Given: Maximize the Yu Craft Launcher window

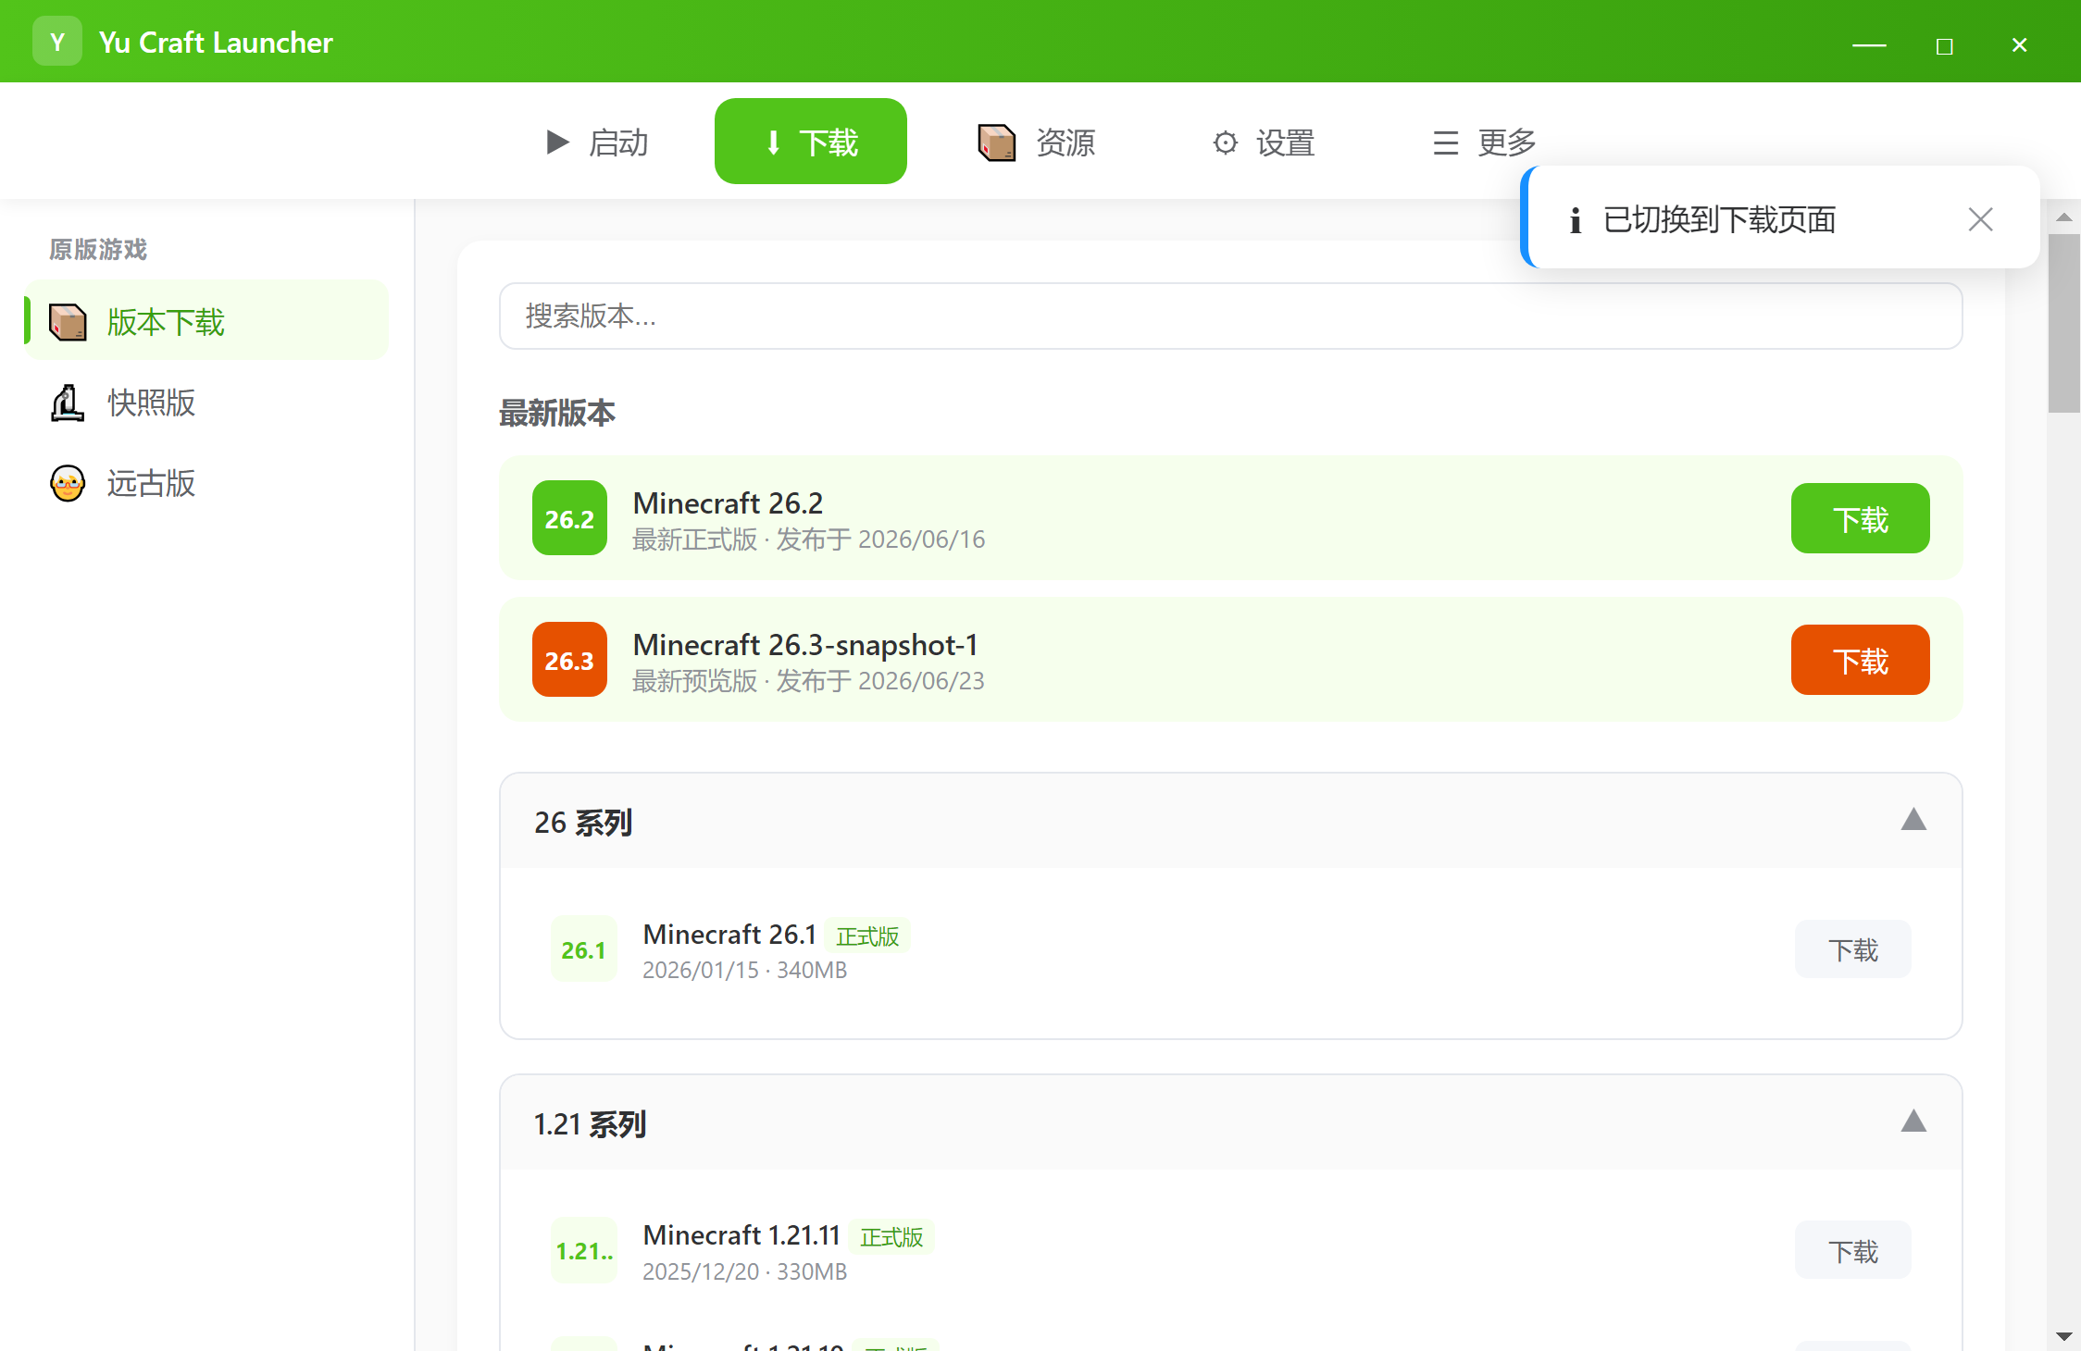Looking at the screenshot, I should pyautogui.click(x=1944, y=44).
